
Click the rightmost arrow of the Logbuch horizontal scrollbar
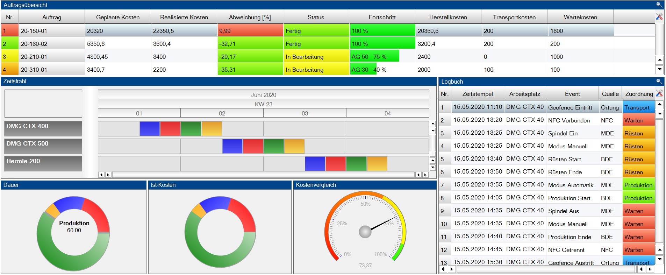pyautogui.click(x=650, y=269)
